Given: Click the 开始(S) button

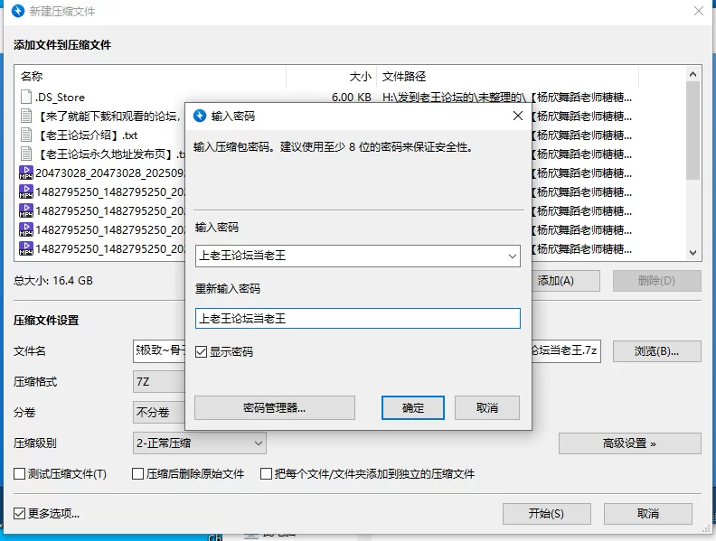Looking at the screenshot, I should point(547,514).
